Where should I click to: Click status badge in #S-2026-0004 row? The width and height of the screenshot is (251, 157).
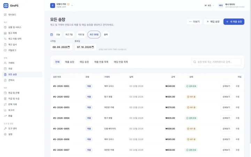click(x=191, y=118)
